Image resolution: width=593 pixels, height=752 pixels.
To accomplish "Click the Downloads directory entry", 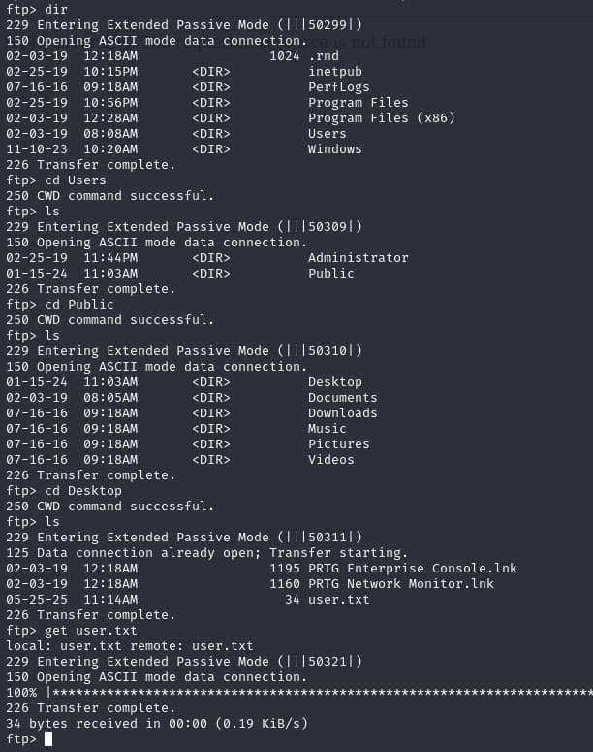I will tap(342, 413).
